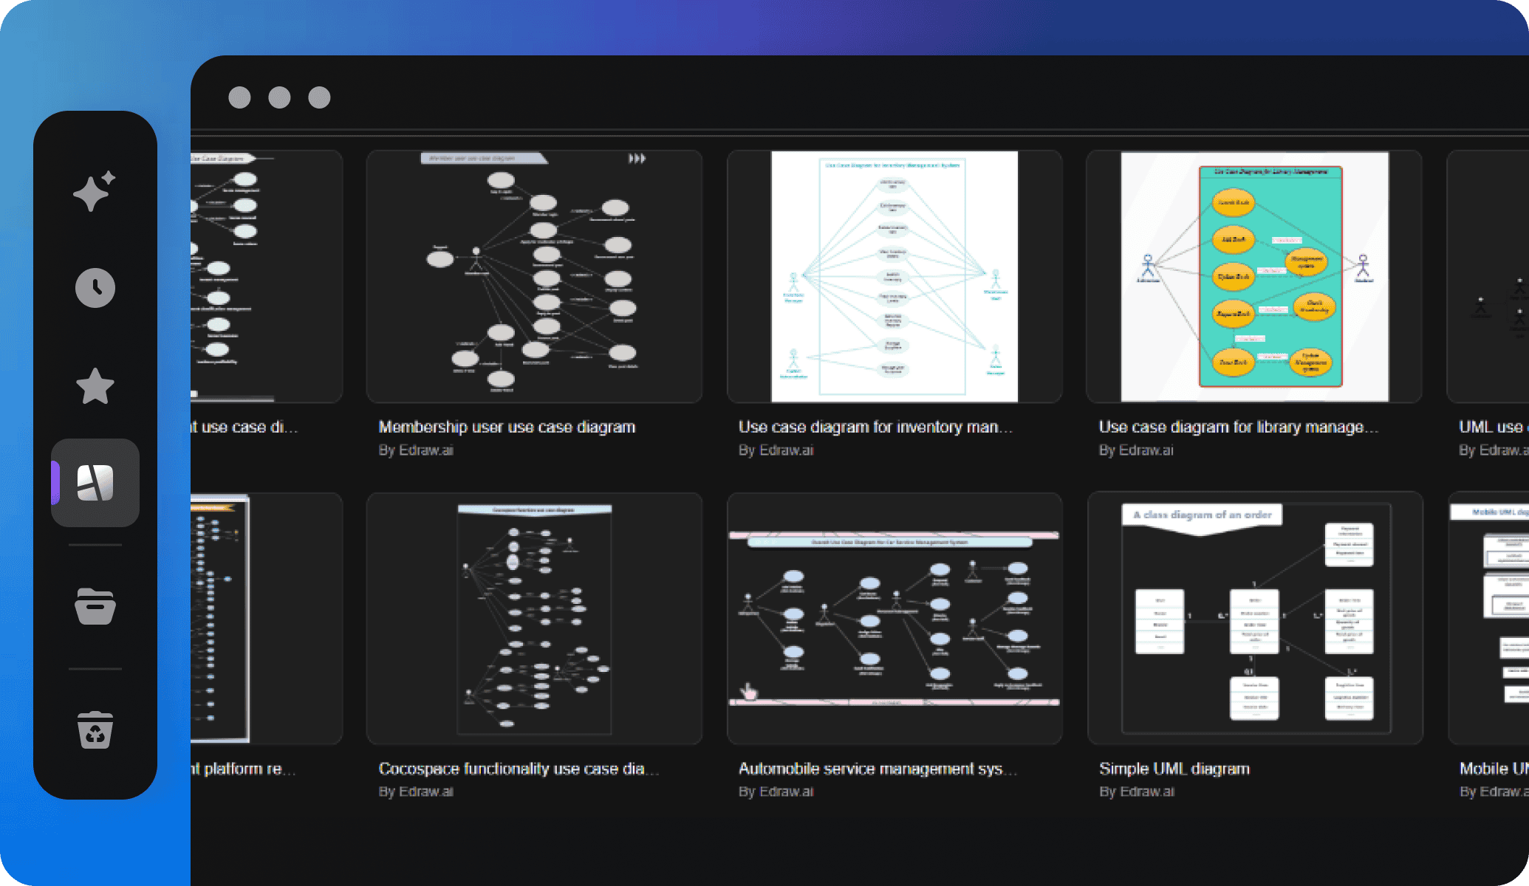Click 'By Edraw.ai' under Membership user diagram
The width and height of the screenshot is (1529, 886).
coord(416,450)
